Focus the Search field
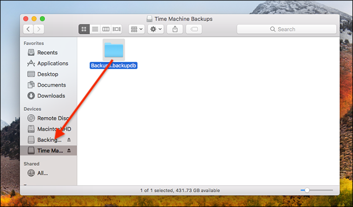This screenshot has height=207, width=353. (287, 29)
